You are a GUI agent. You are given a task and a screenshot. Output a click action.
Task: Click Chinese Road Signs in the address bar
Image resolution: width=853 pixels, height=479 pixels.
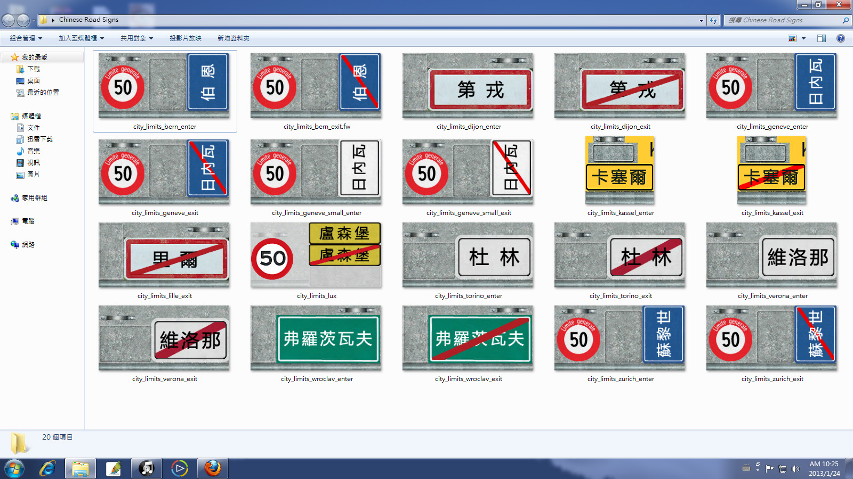tap(89, 20)
